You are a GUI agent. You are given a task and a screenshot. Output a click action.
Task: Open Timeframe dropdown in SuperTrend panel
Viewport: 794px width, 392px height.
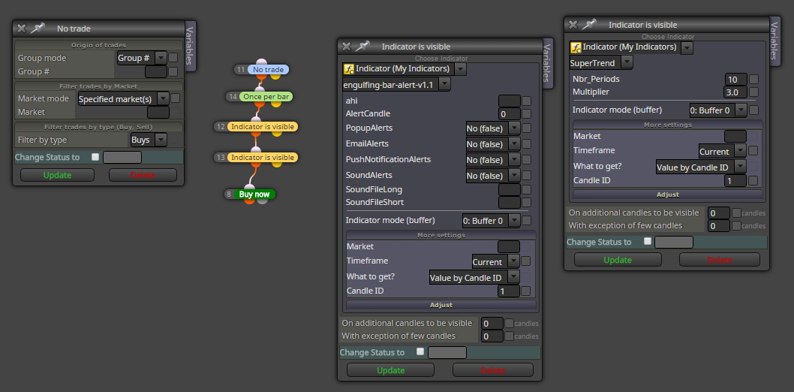[722, 151]
